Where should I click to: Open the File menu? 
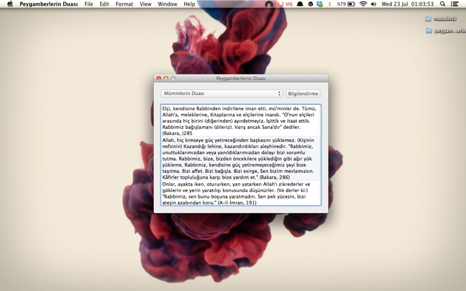[x=89, y=4]
